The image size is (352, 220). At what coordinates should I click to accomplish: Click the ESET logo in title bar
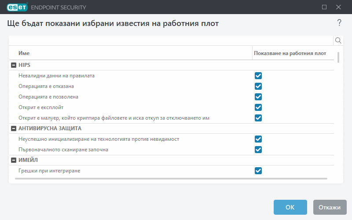[x=17, y=7]
